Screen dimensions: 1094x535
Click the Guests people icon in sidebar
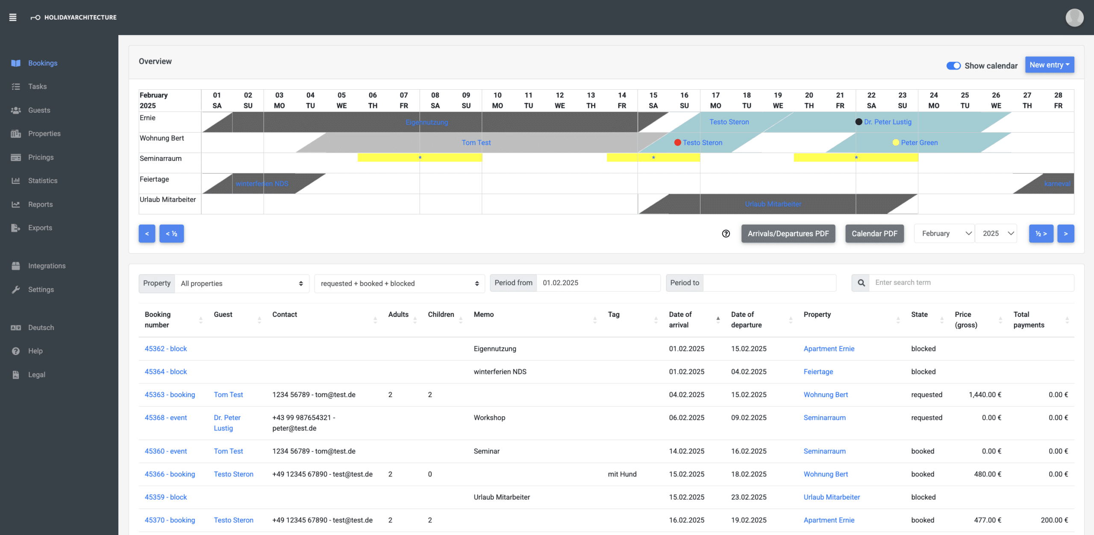16,110
